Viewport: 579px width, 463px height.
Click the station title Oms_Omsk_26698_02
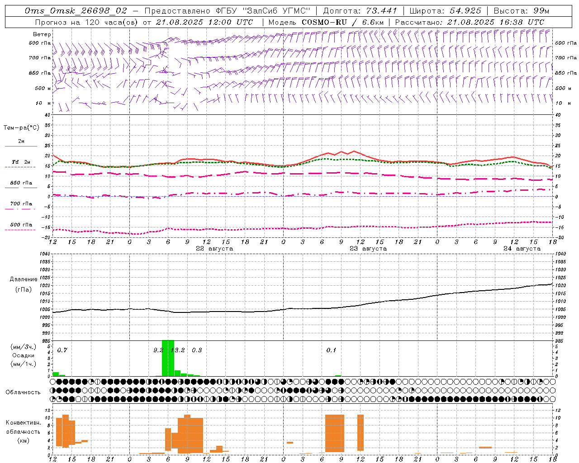pos(76,11)
